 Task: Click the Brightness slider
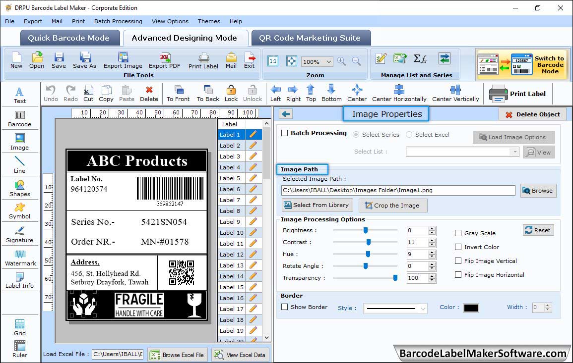click(x=365, y=231)
